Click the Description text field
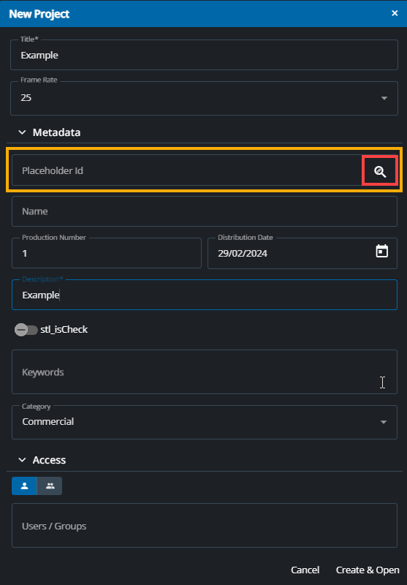Screen dimensions: 407x585 pyautogui.click(x=205, y=295)
